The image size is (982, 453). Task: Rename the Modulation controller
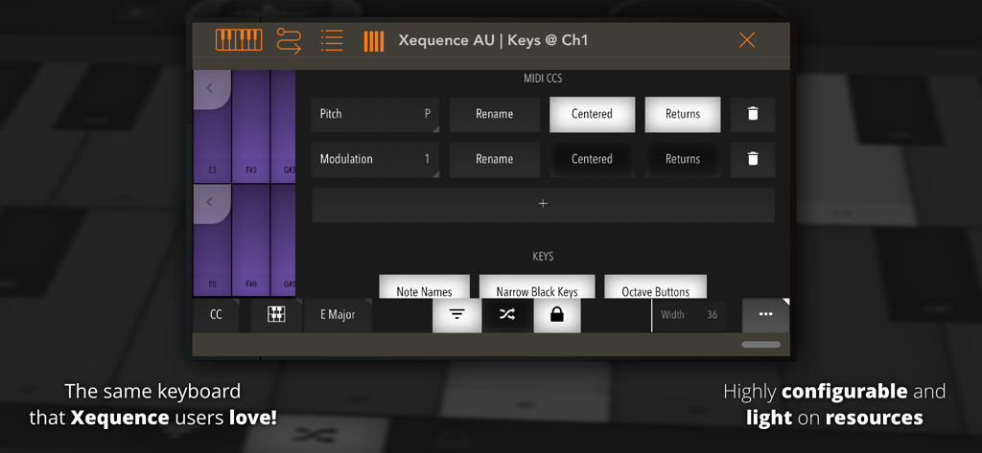(x=494, y=159)
